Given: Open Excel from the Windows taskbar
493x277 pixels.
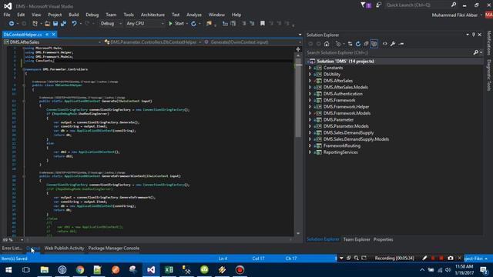Looking at the screenshot, I should (x=169, y=270).
